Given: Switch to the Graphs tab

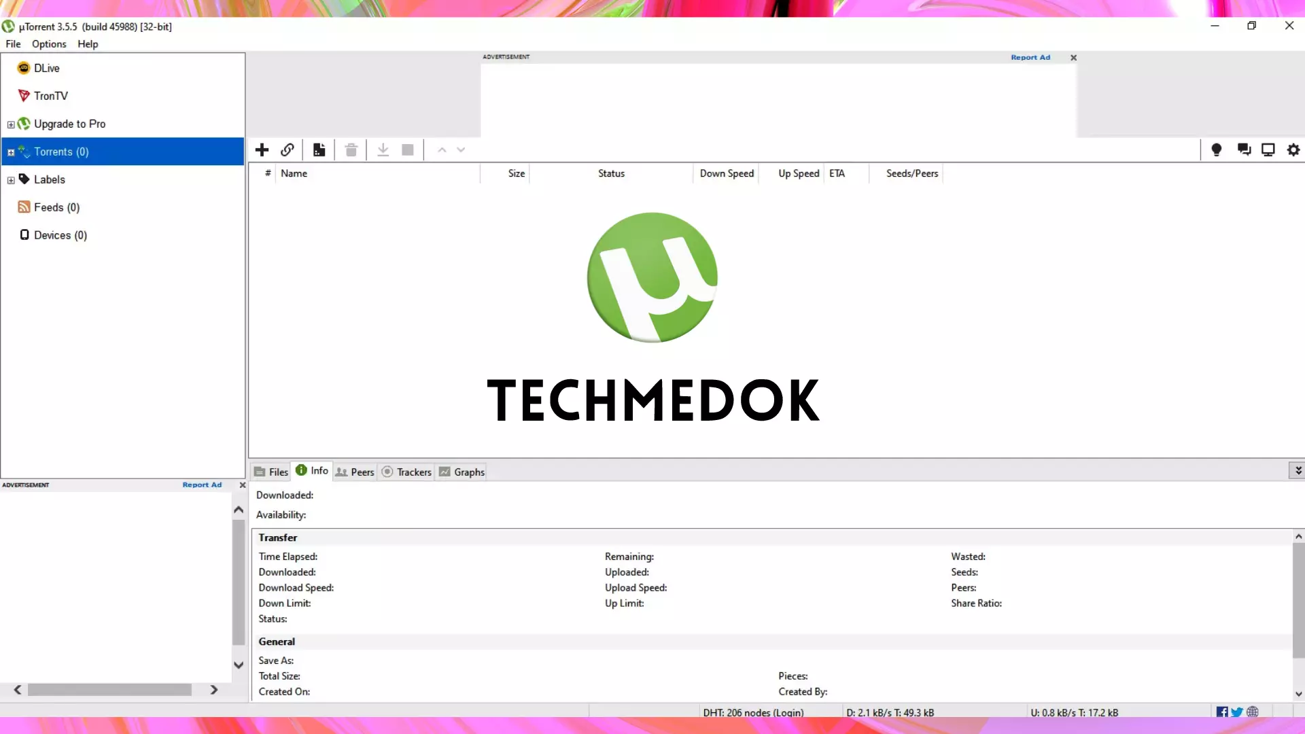Looking at the screenshot, I should 462,472.
